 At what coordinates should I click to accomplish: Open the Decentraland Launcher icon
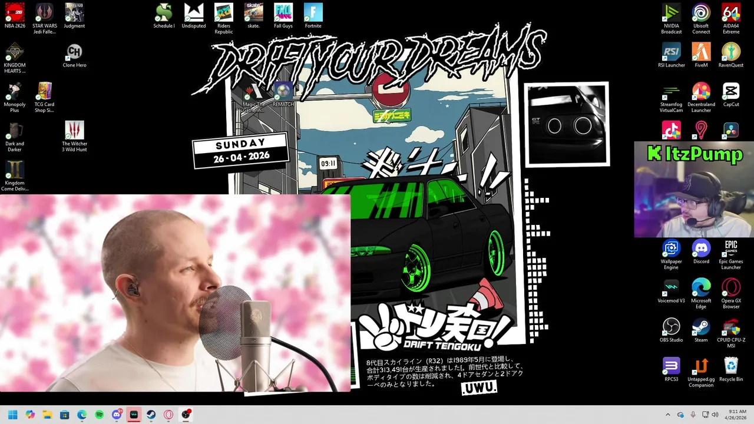(x=701, y=97)
